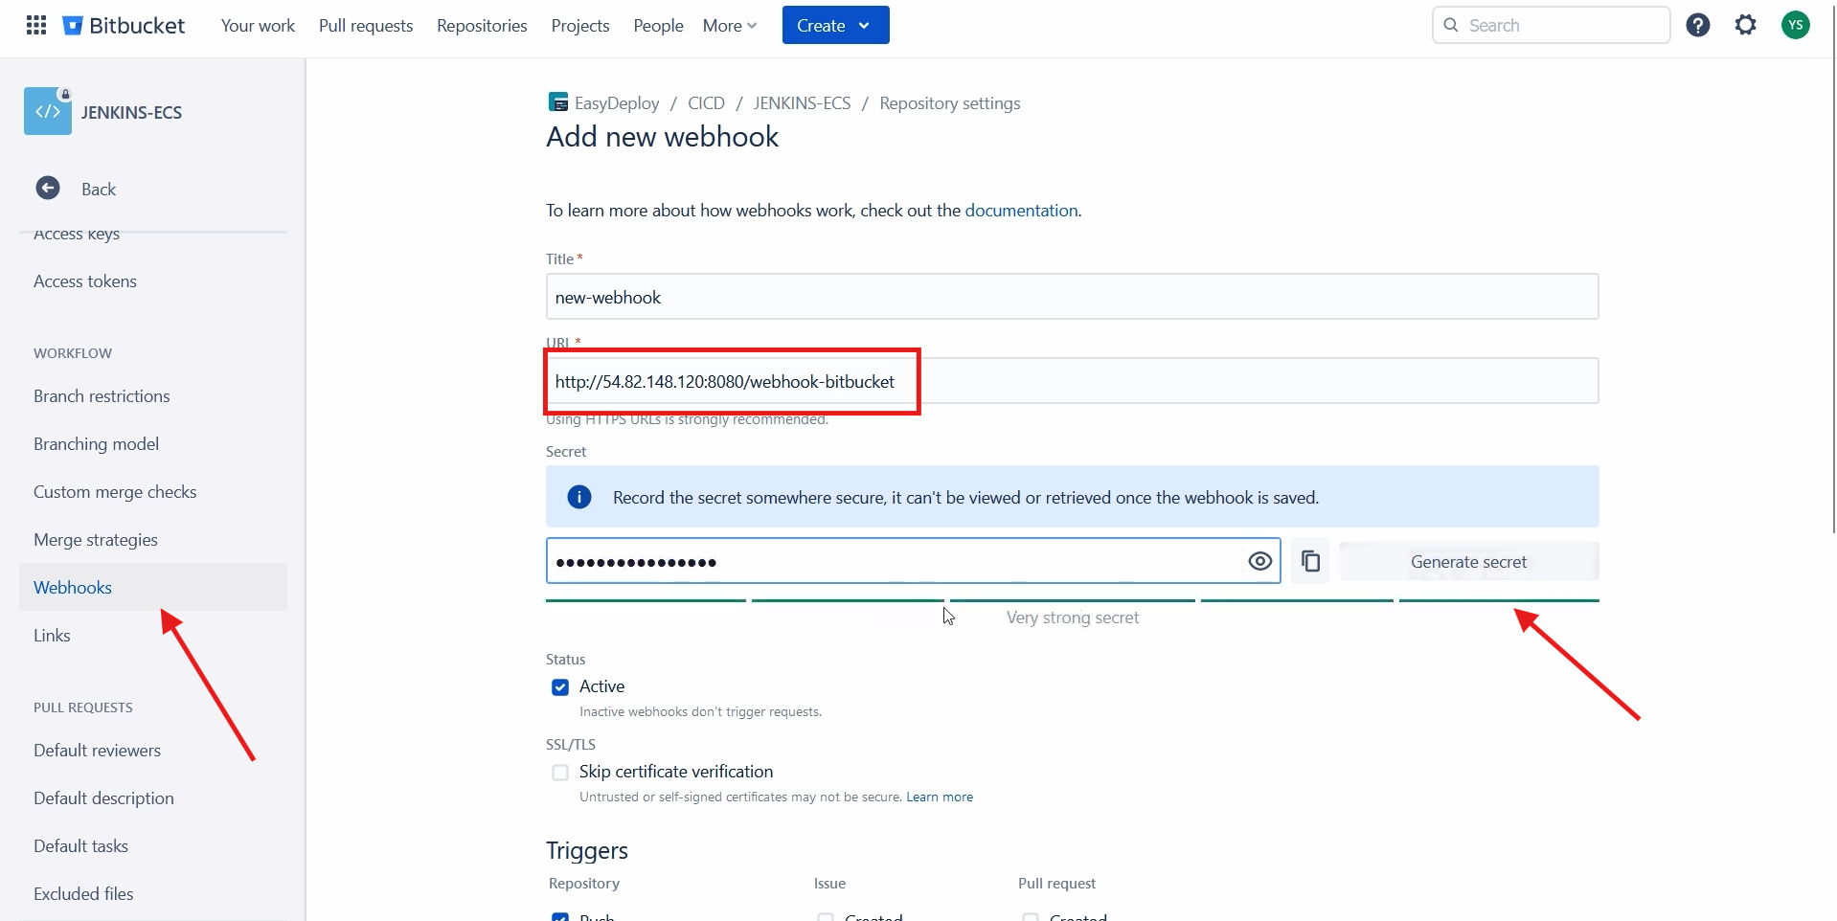
Task: Open the Create dropdown button
Action: 835,25
